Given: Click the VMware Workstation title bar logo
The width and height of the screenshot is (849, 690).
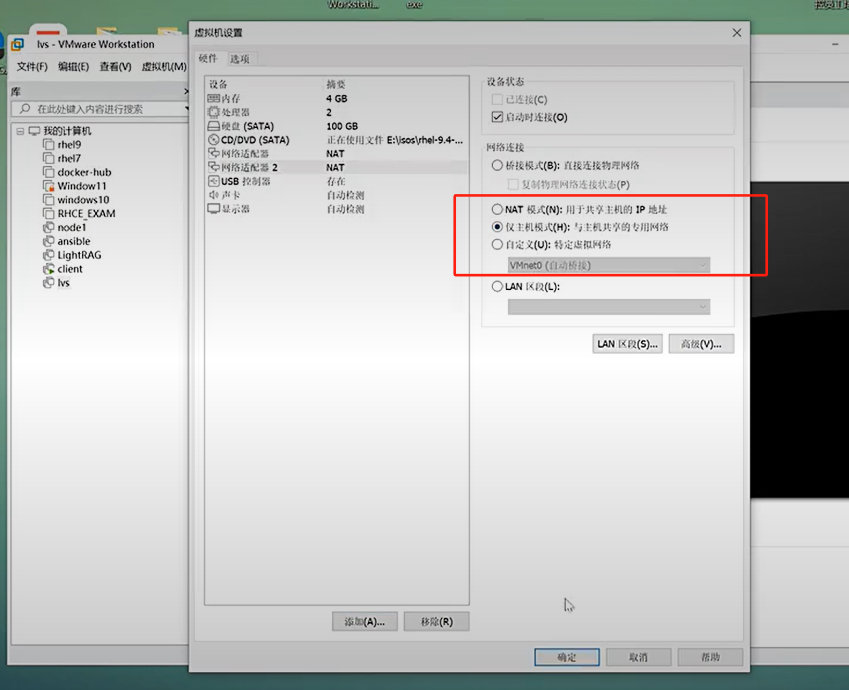Looking at the screenshot, I should [x=18, y=44].
